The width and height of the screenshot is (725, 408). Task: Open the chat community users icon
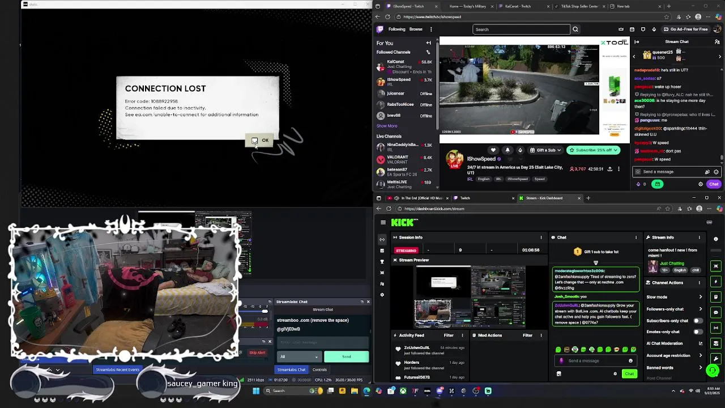click(717, 42)
